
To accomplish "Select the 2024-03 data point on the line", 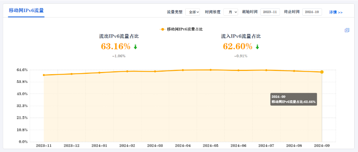I will pyautogui.click(x=155, y=72).
